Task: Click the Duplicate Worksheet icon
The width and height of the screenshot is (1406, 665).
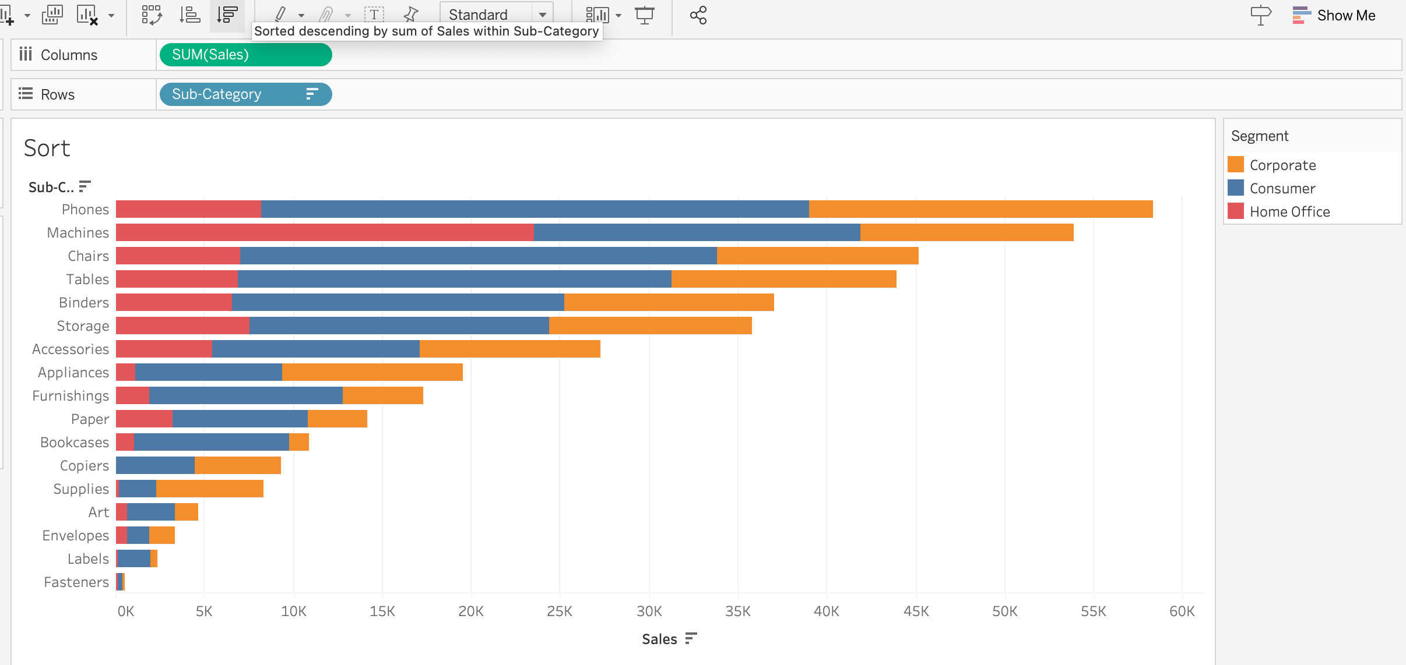Action: tap(52, 15)
